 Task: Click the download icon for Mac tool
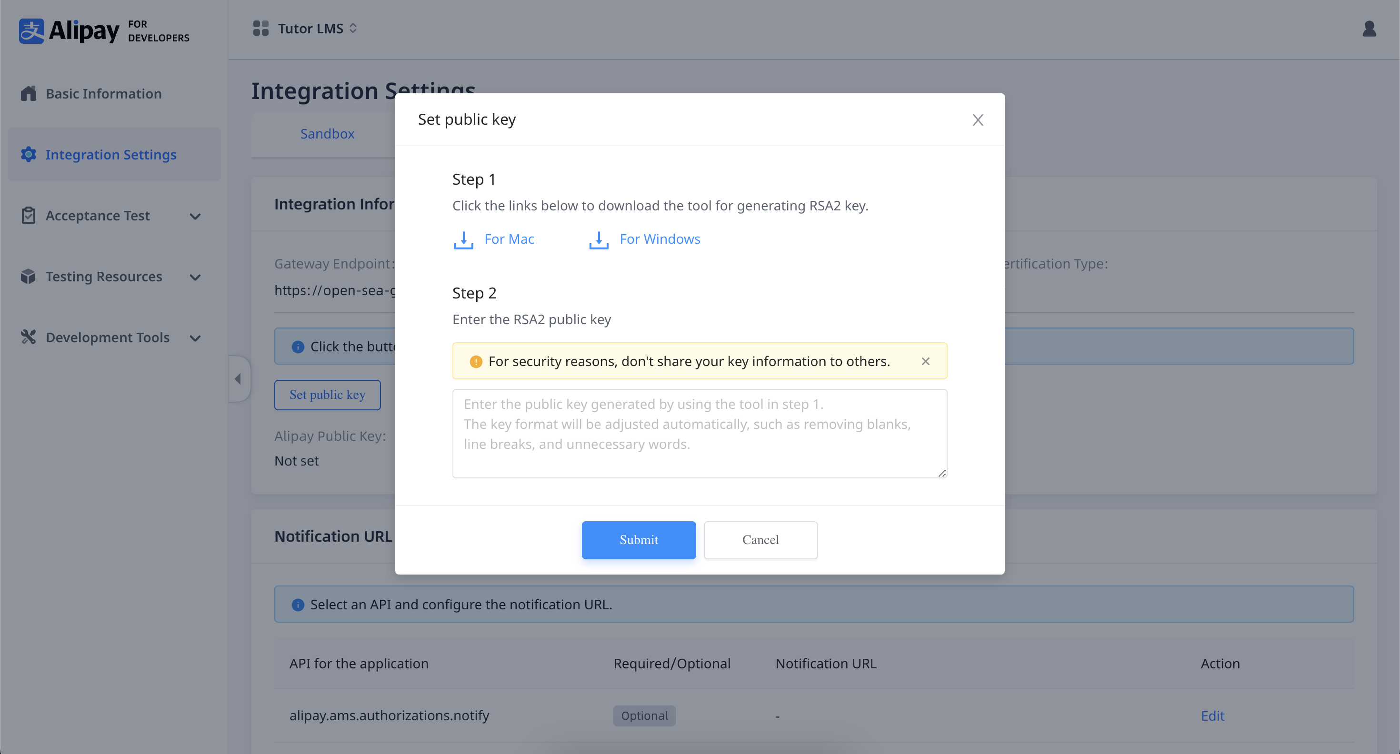click(x=463, y=239)
